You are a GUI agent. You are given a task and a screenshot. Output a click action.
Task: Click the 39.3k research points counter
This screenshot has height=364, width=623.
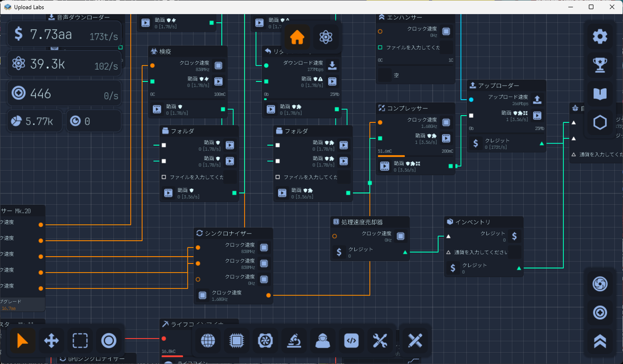(x=64, y=64)
